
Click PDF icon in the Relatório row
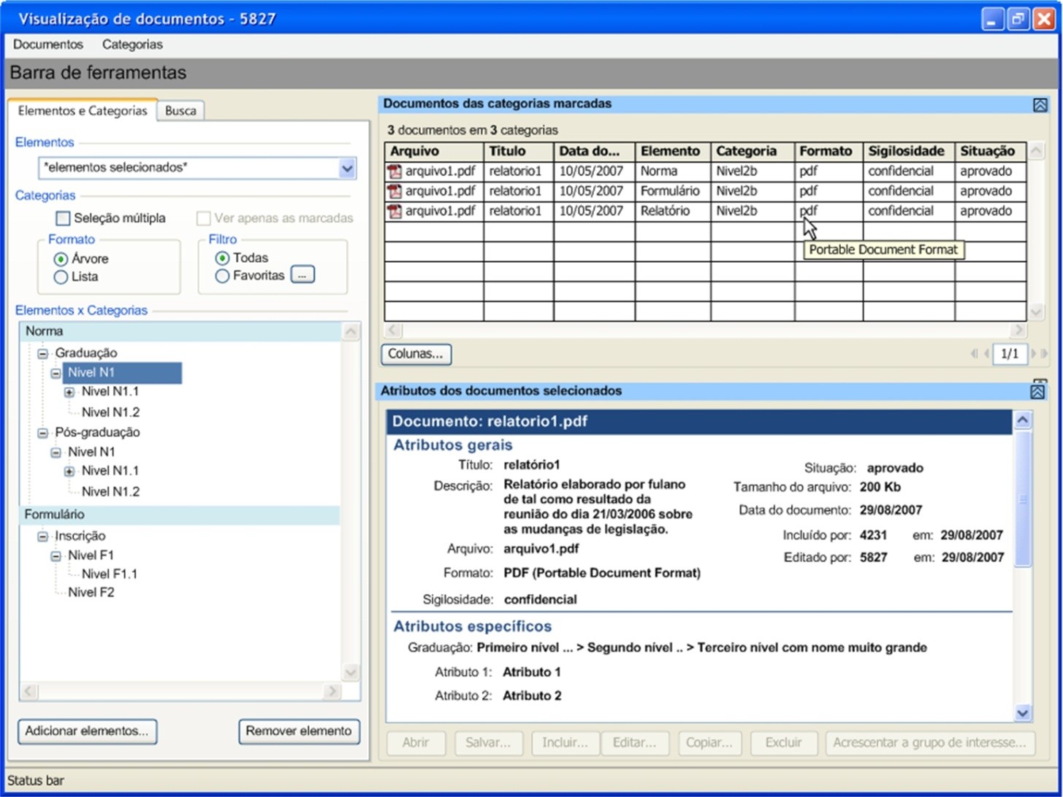pos(395,211)
